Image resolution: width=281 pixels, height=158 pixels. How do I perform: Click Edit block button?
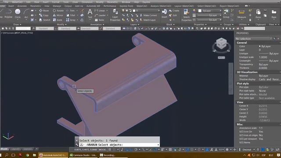(173, 15)
